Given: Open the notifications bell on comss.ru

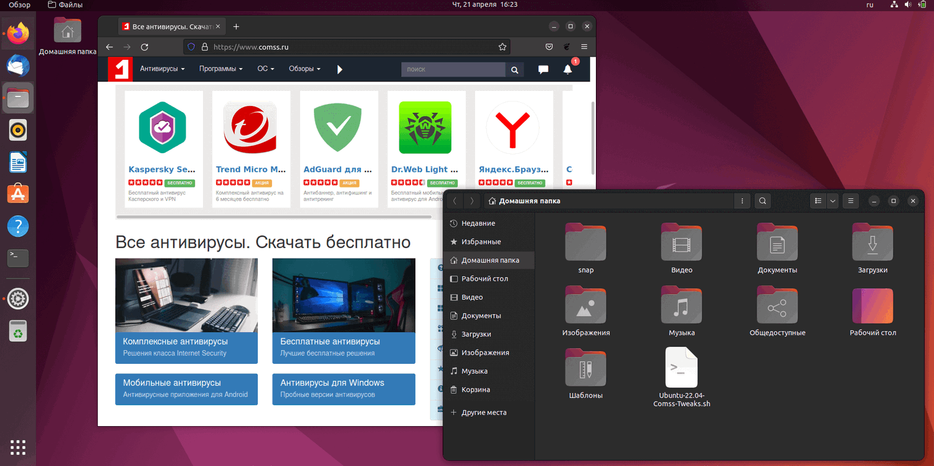Looking at the screenshot, I should 568,69.
